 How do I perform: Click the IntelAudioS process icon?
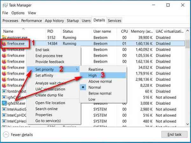[x=4, y=109]
